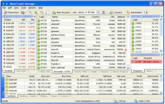The width and height of the screenshot is (165, 104).
Task: Click the first view icon after Disconnect dropdown
Action: [31, 12]
